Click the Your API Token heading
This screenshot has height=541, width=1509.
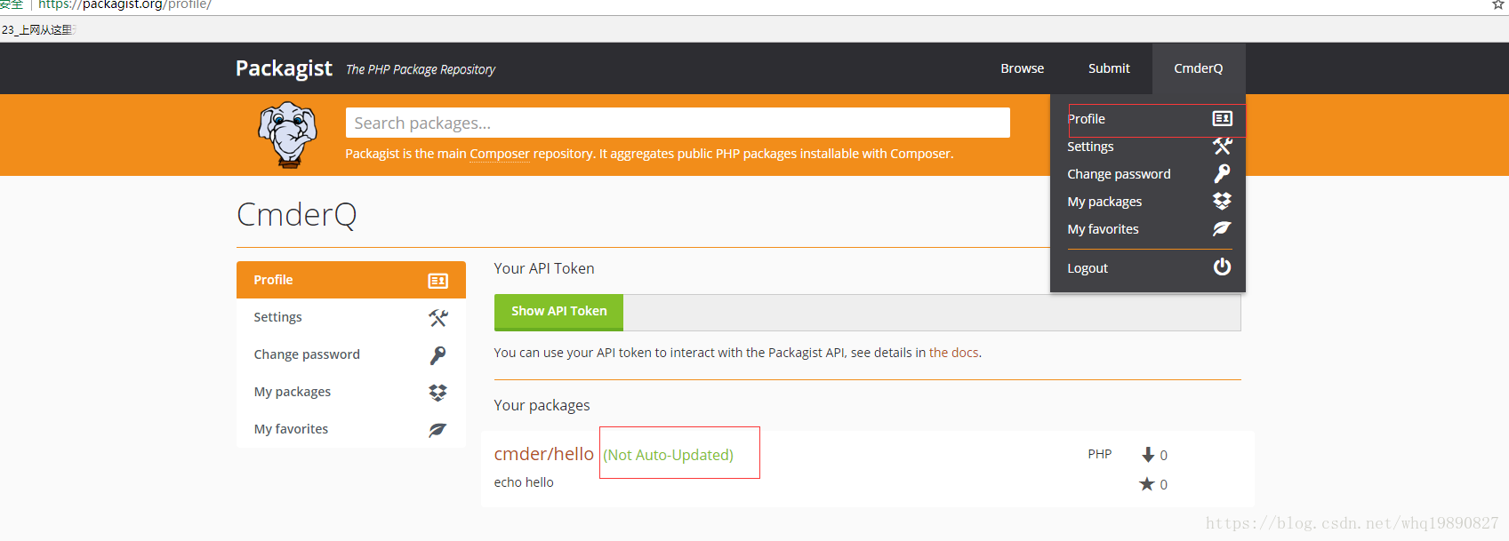tap(544, 268)
